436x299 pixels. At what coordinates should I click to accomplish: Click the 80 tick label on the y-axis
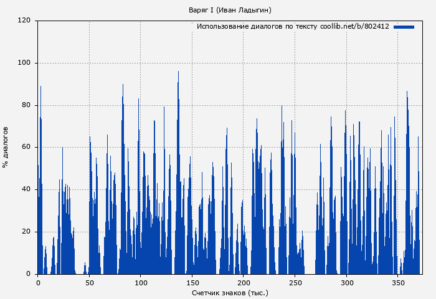[x=26, y=105]
